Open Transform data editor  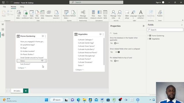tap(66, 15)
